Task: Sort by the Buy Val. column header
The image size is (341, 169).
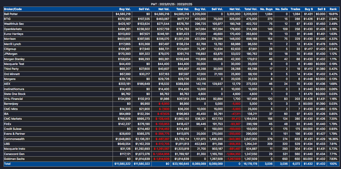Action: (125, 9)
